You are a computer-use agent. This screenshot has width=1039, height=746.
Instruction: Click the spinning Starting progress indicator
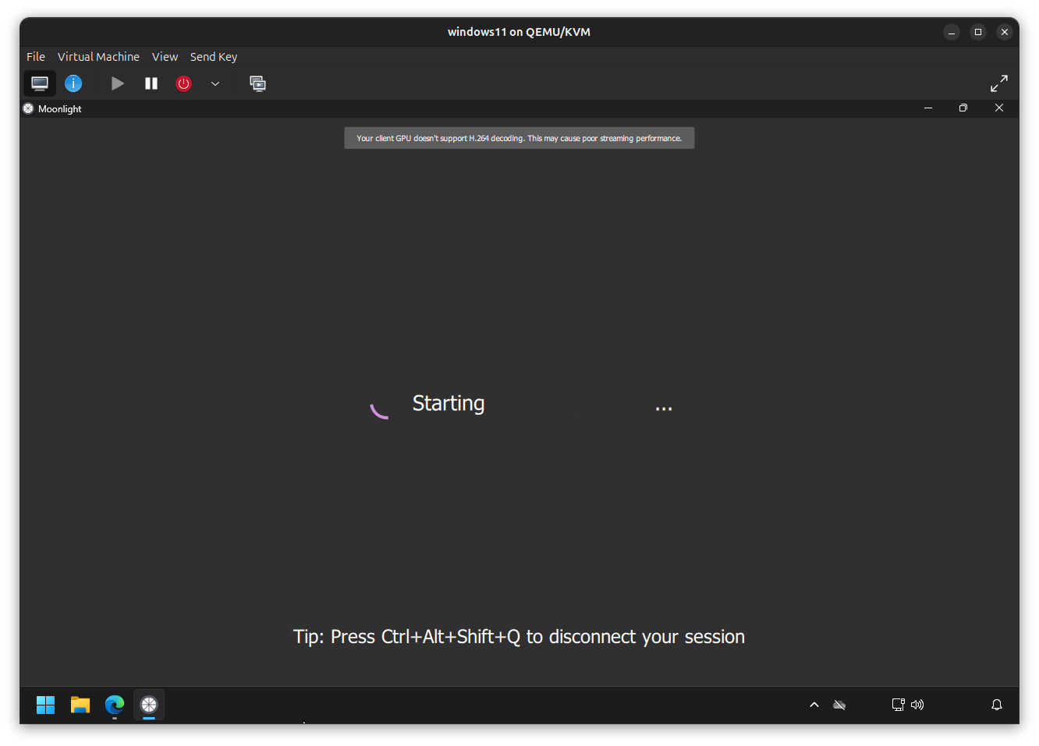(x=380, y=408)
